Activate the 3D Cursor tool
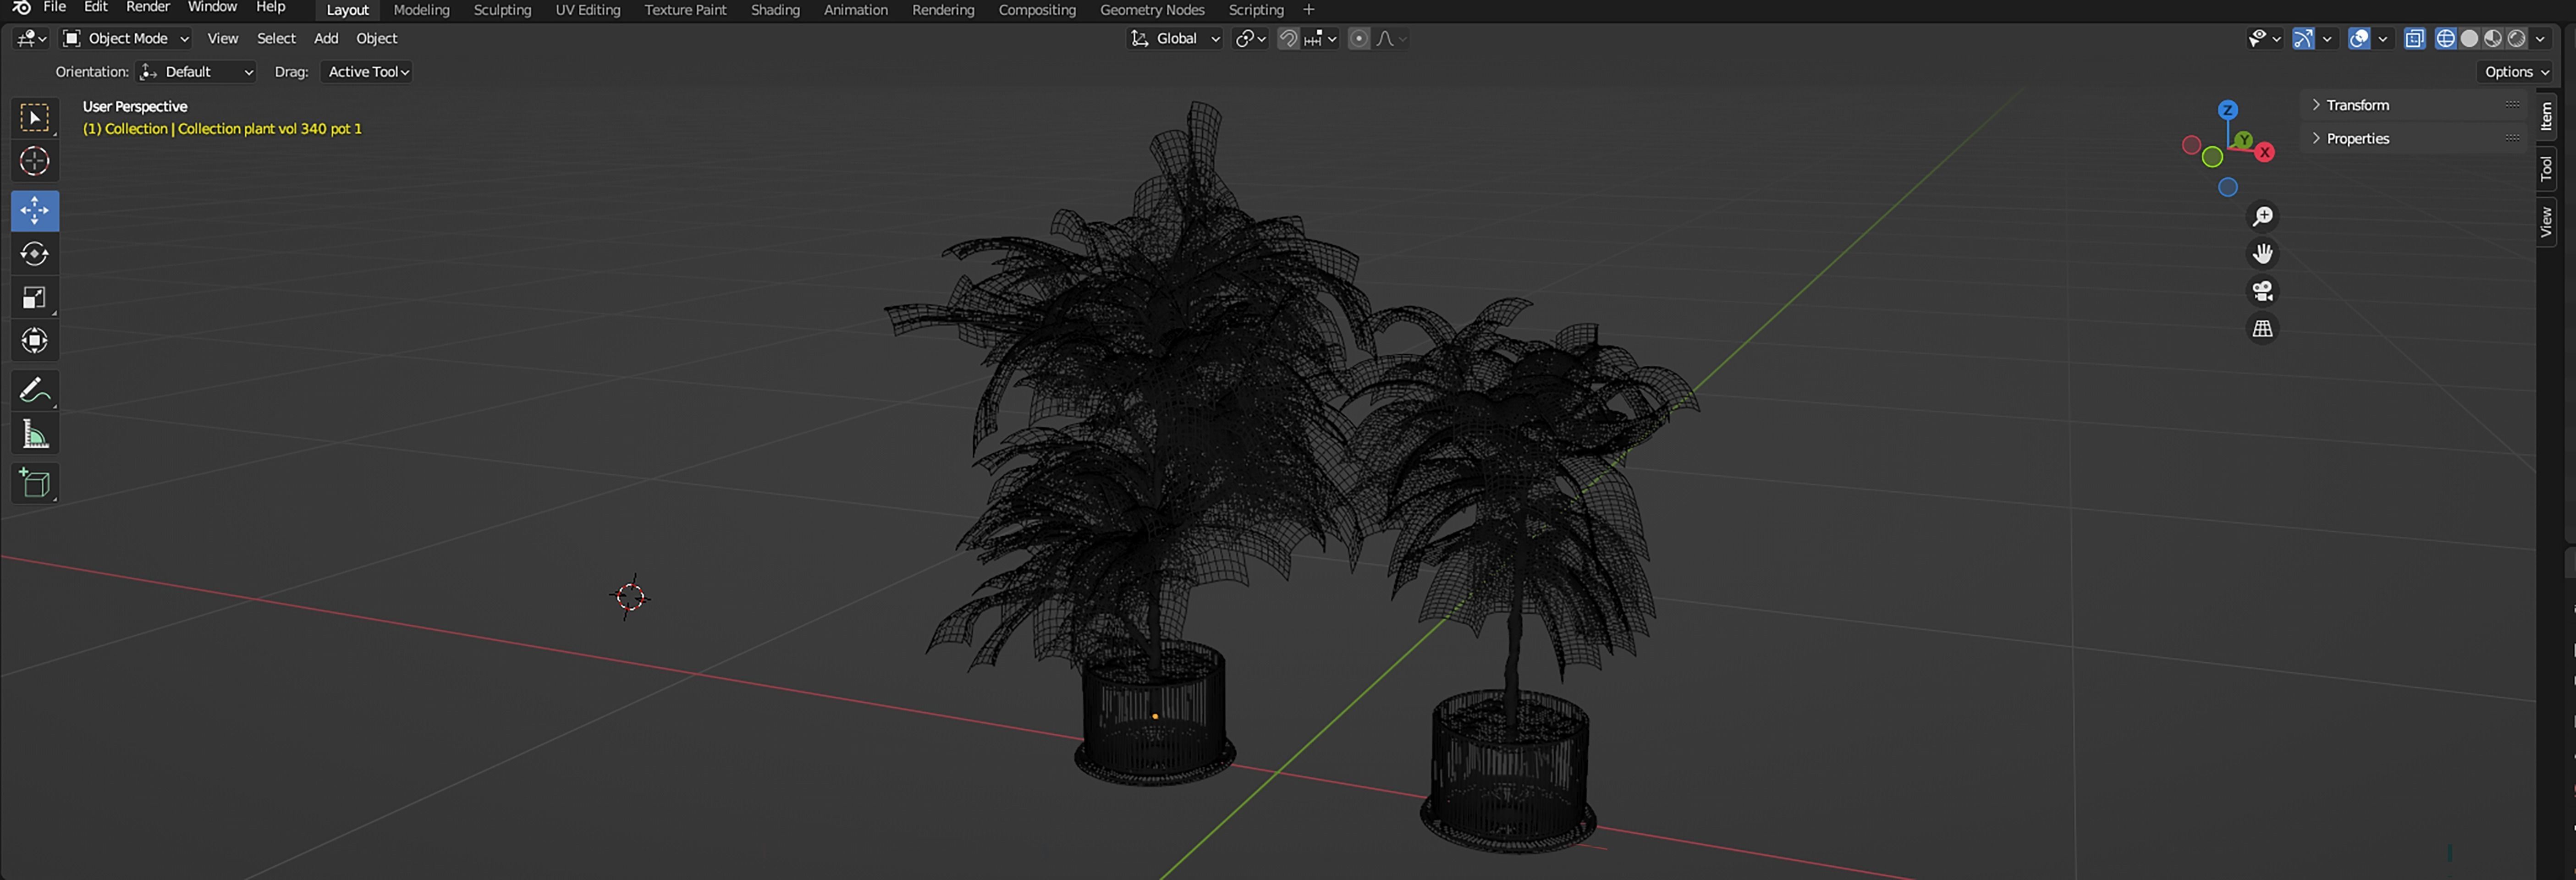2576x880 pixels. [x=35, y=161]
